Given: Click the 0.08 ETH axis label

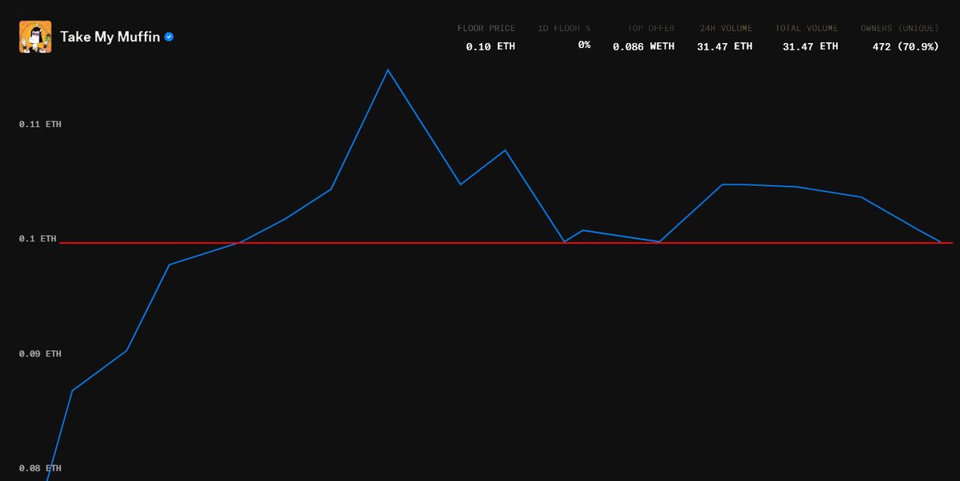Looking at the screenshot, I should [40, 468].
